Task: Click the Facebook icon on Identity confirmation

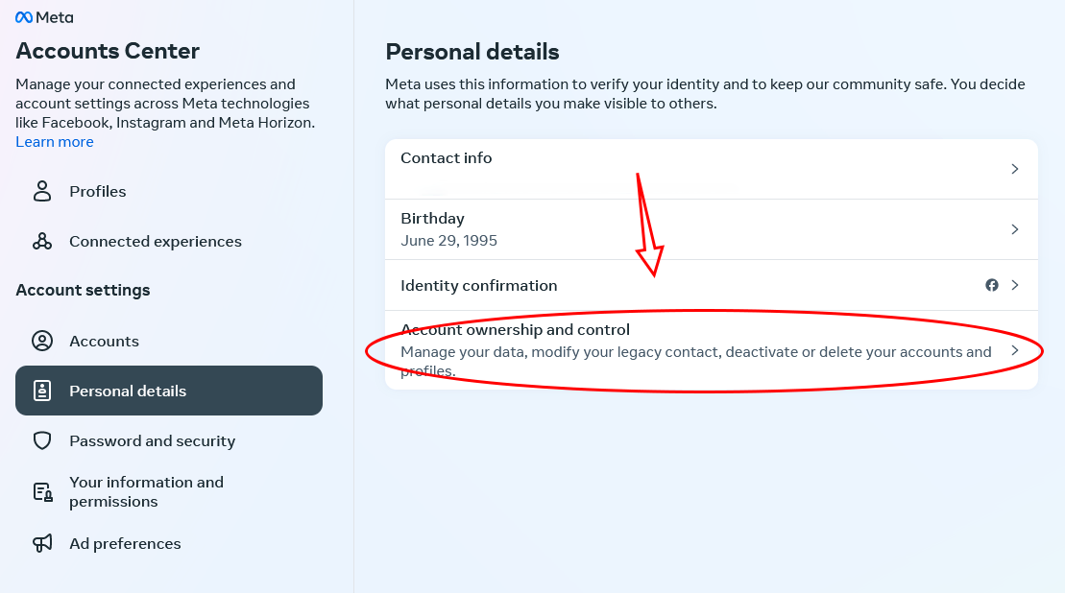Action: (x=992, y=285)
